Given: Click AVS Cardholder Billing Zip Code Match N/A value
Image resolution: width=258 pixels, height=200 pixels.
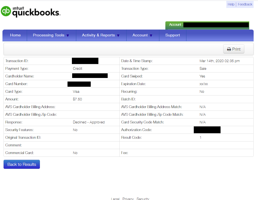Looking at the screenshot, I should click(x=203, y=114).
